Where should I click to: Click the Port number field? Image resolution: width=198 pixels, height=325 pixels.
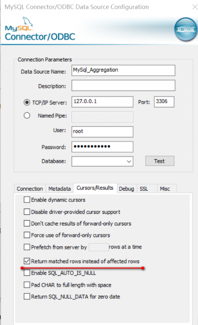[x=164, y=102]
